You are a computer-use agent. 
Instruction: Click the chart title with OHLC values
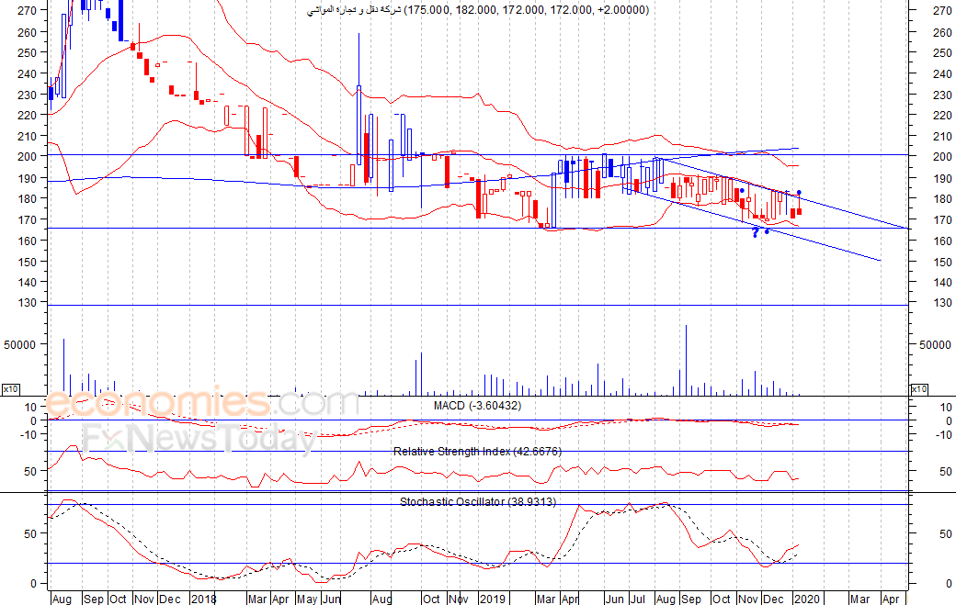[x=477, y=10]
